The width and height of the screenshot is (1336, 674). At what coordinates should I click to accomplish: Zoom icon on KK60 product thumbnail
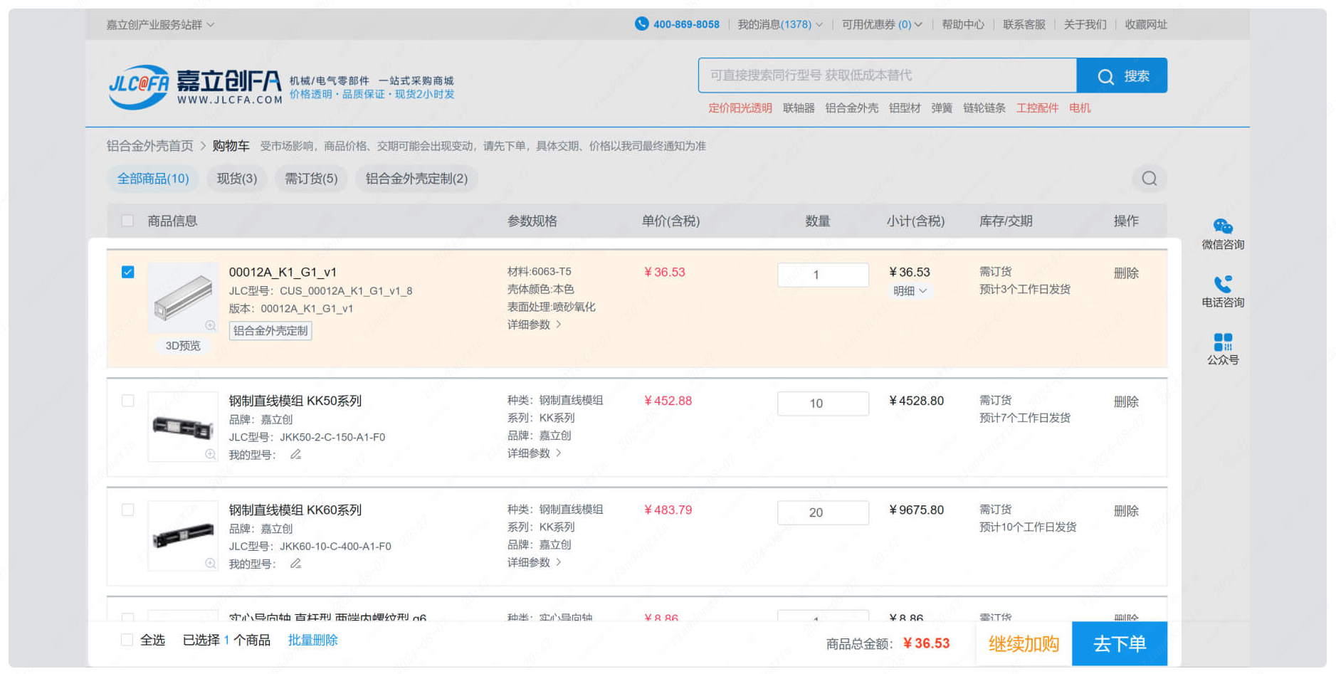[210, 563]
